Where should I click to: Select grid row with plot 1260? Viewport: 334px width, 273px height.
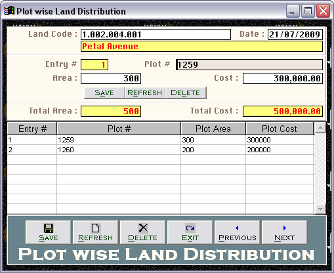point(161,150)
